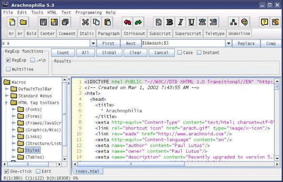Image resolution: width=283 pixels, height=182 pixels.
Task: Expand the Standard Menus tree node
Action: pos(7,96)
